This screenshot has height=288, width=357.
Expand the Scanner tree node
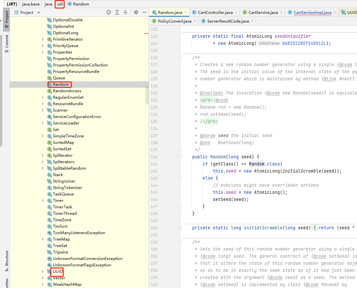pyautogui.click(x=43, y=110)
